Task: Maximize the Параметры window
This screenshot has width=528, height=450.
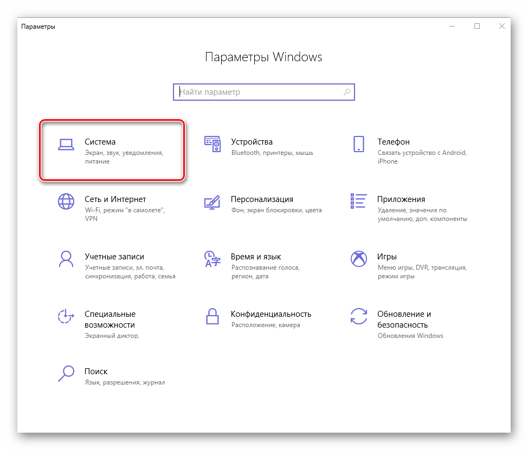Action: 477,26
